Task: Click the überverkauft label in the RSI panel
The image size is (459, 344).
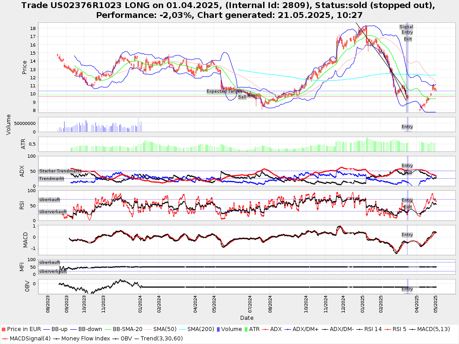Action: [52, 211]
